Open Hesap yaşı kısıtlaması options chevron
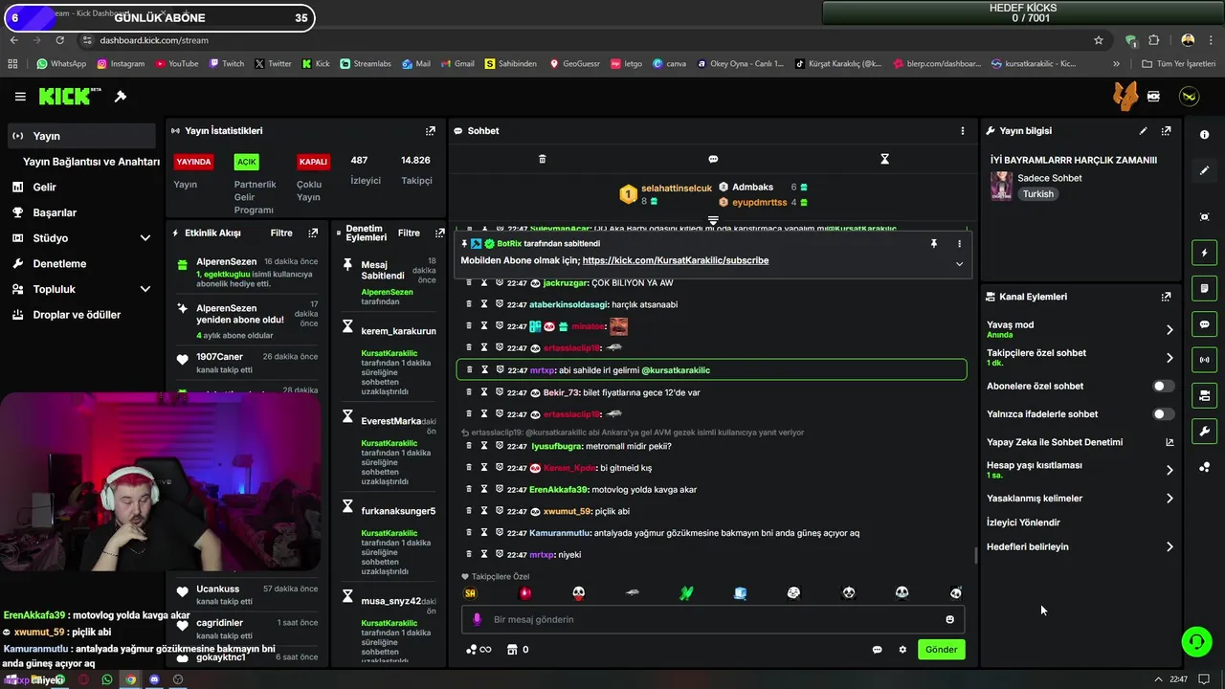 (x=1169, y=470)
